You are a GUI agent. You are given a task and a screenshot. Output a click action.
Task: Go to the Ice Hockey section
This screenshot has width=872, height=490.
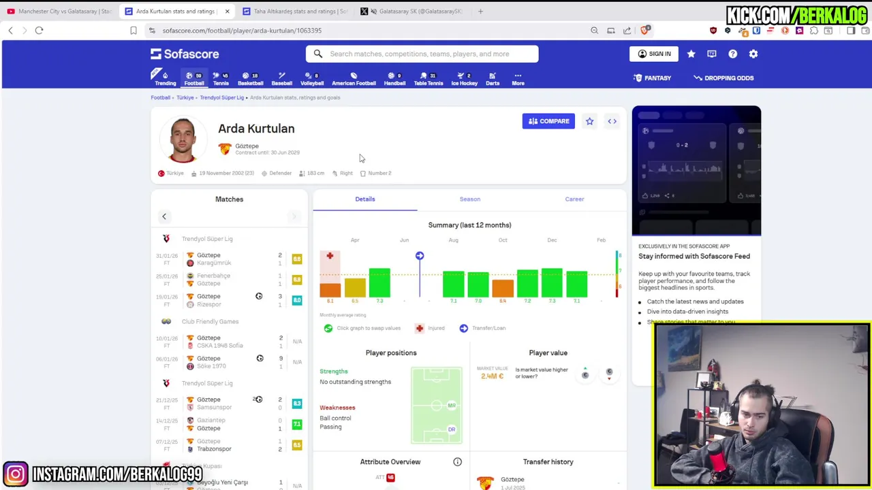[x=465, y=78]
